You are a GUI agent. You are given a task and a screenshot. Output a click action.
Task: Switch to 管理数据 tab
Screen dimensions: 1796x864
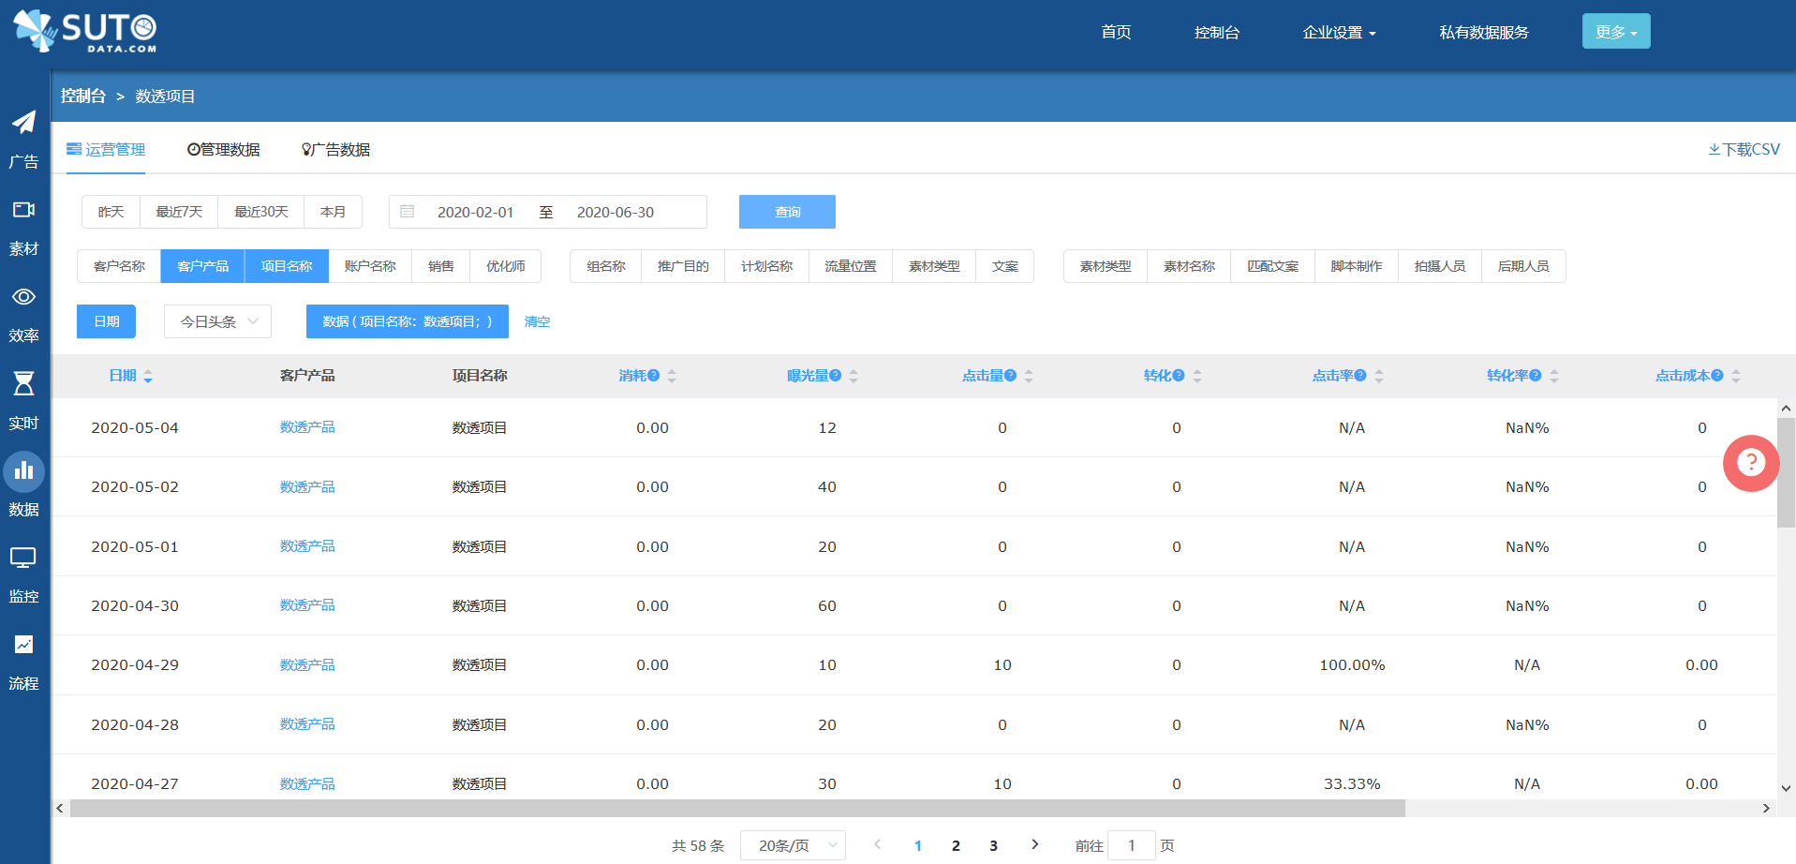(224, 149)
